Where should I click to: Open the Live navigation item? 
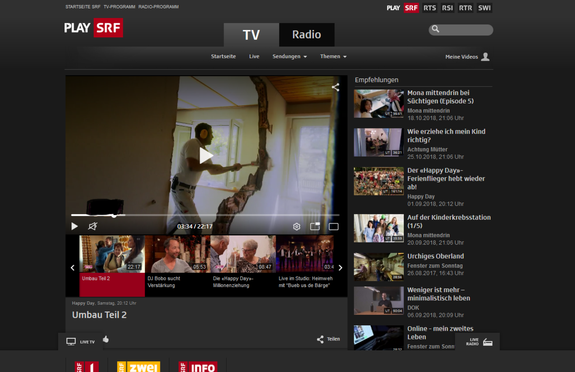pos(254,56)
